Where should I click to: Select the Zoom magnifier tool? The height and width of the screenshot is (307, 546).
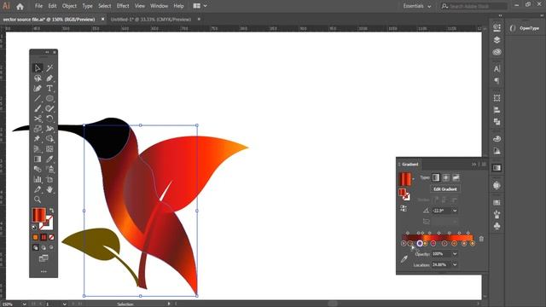click(38, 200)
